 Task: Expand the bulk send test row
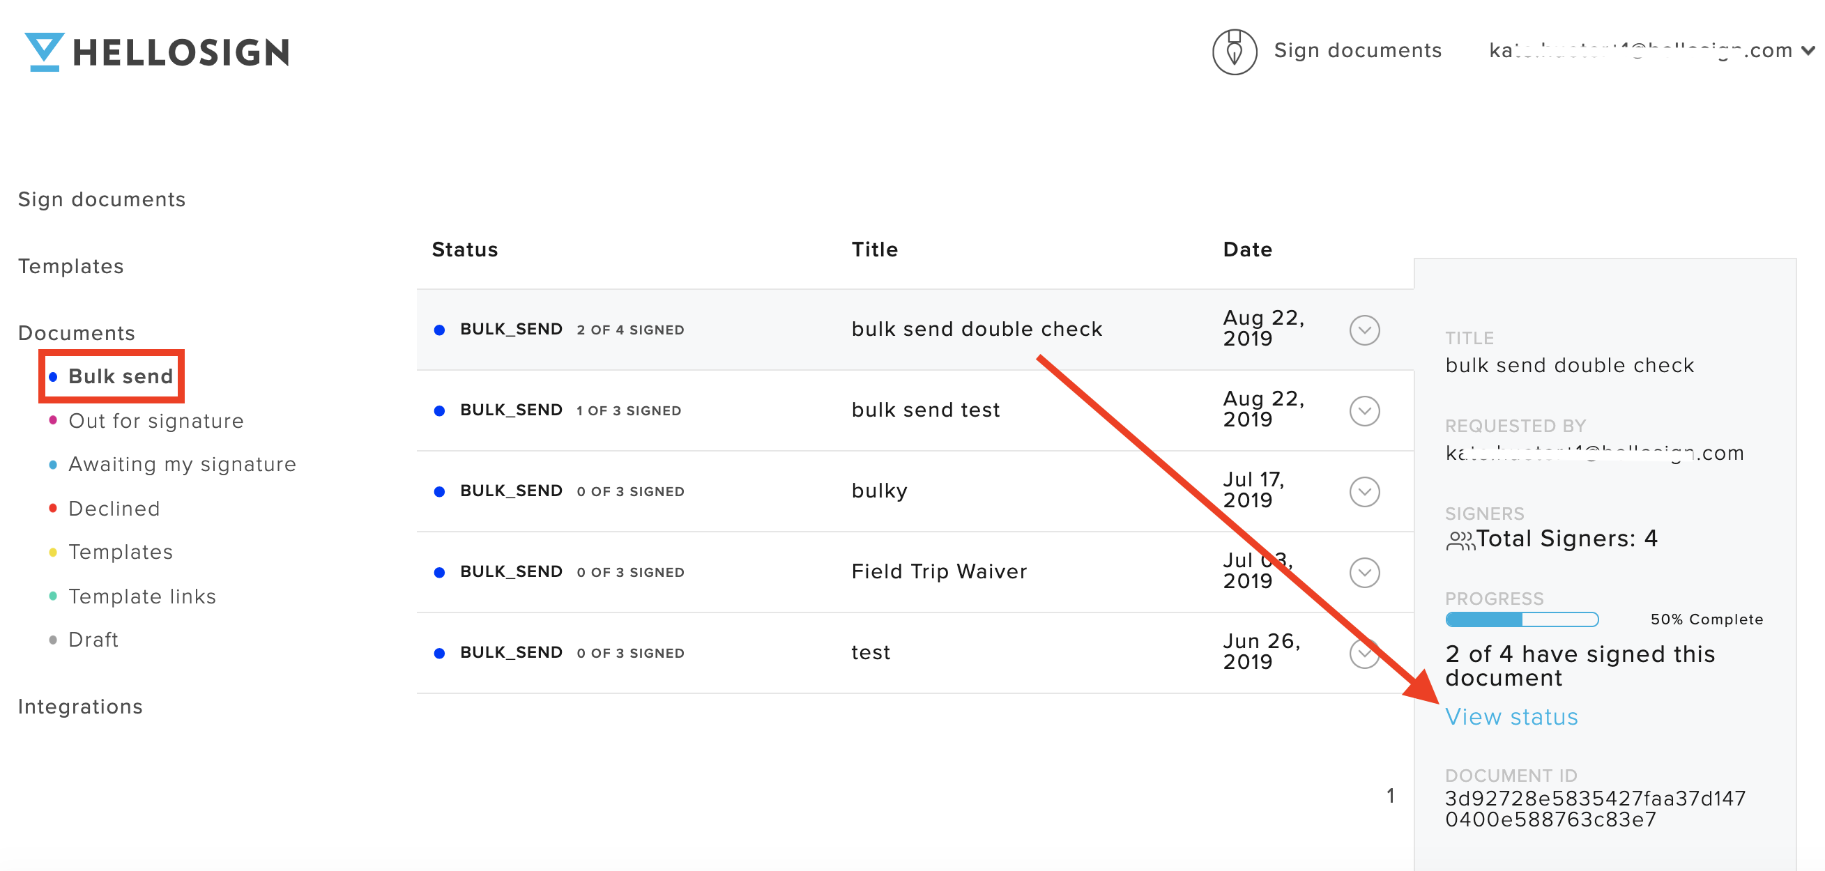coord(1364,410)
